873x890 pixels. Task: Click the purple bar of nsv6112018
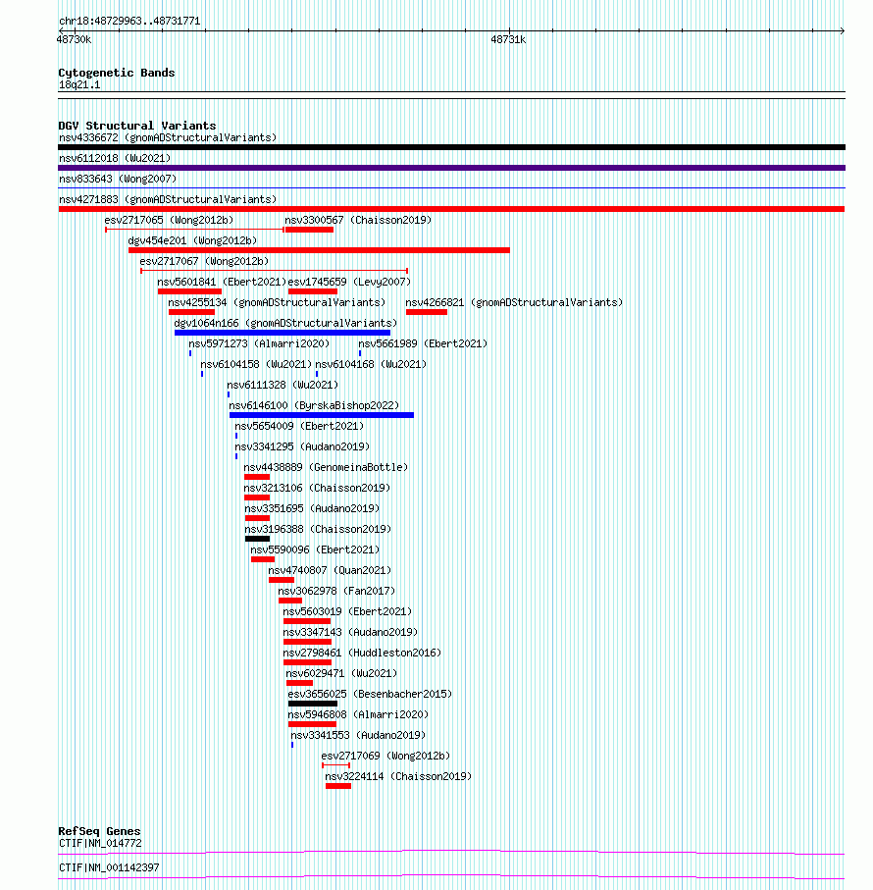point(451,168)
